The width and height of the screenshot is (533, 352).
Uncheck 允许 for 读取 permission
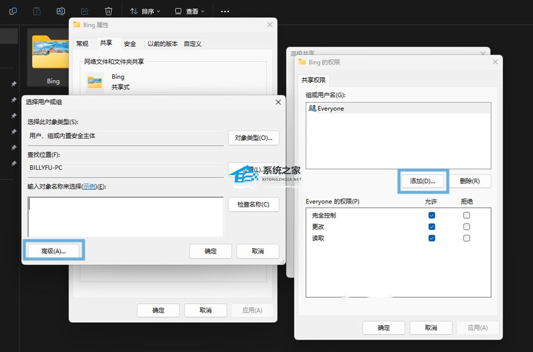(x=431, y=238)
